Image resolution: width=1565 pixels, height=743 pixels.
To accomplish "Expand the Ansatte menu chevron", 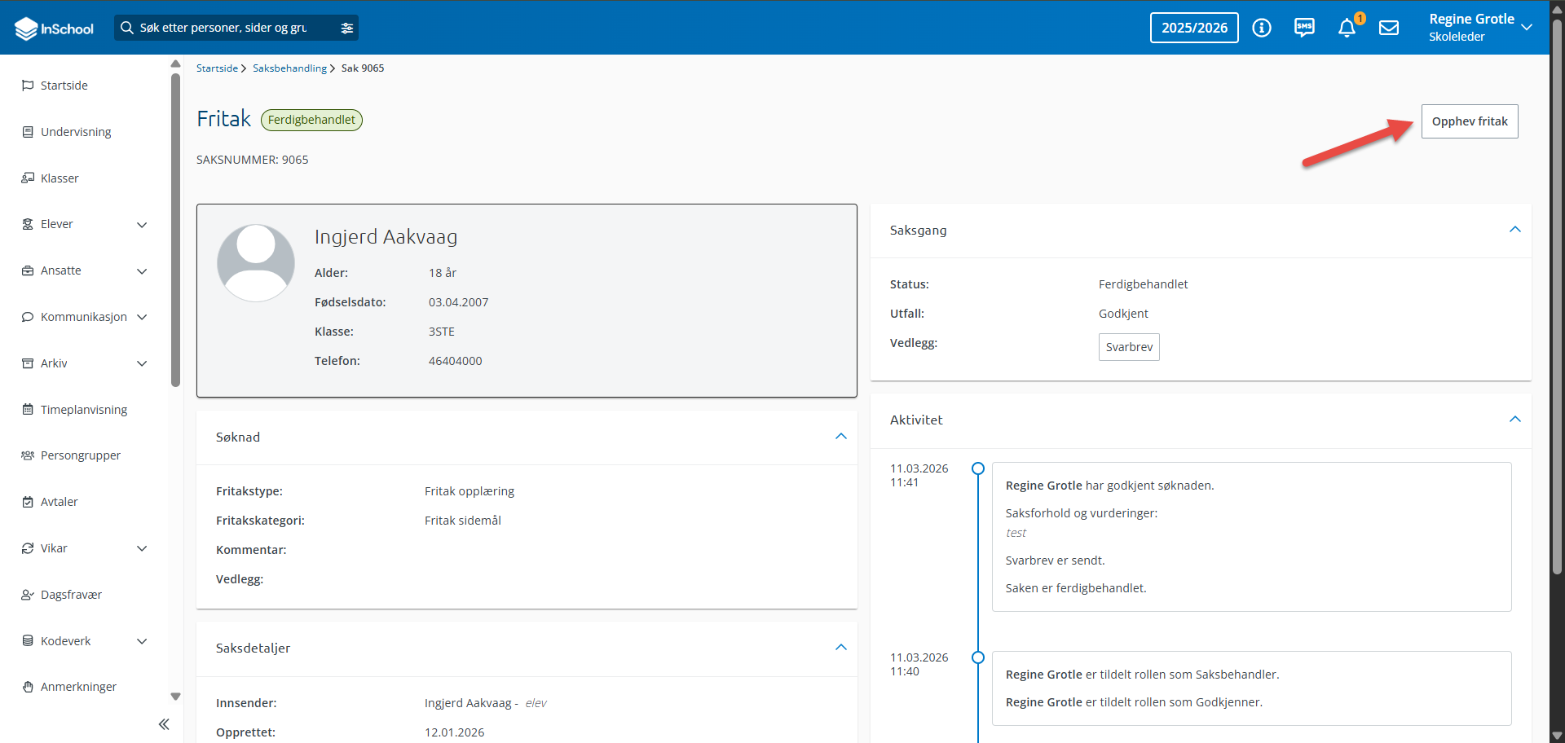I will coord(142,271).
